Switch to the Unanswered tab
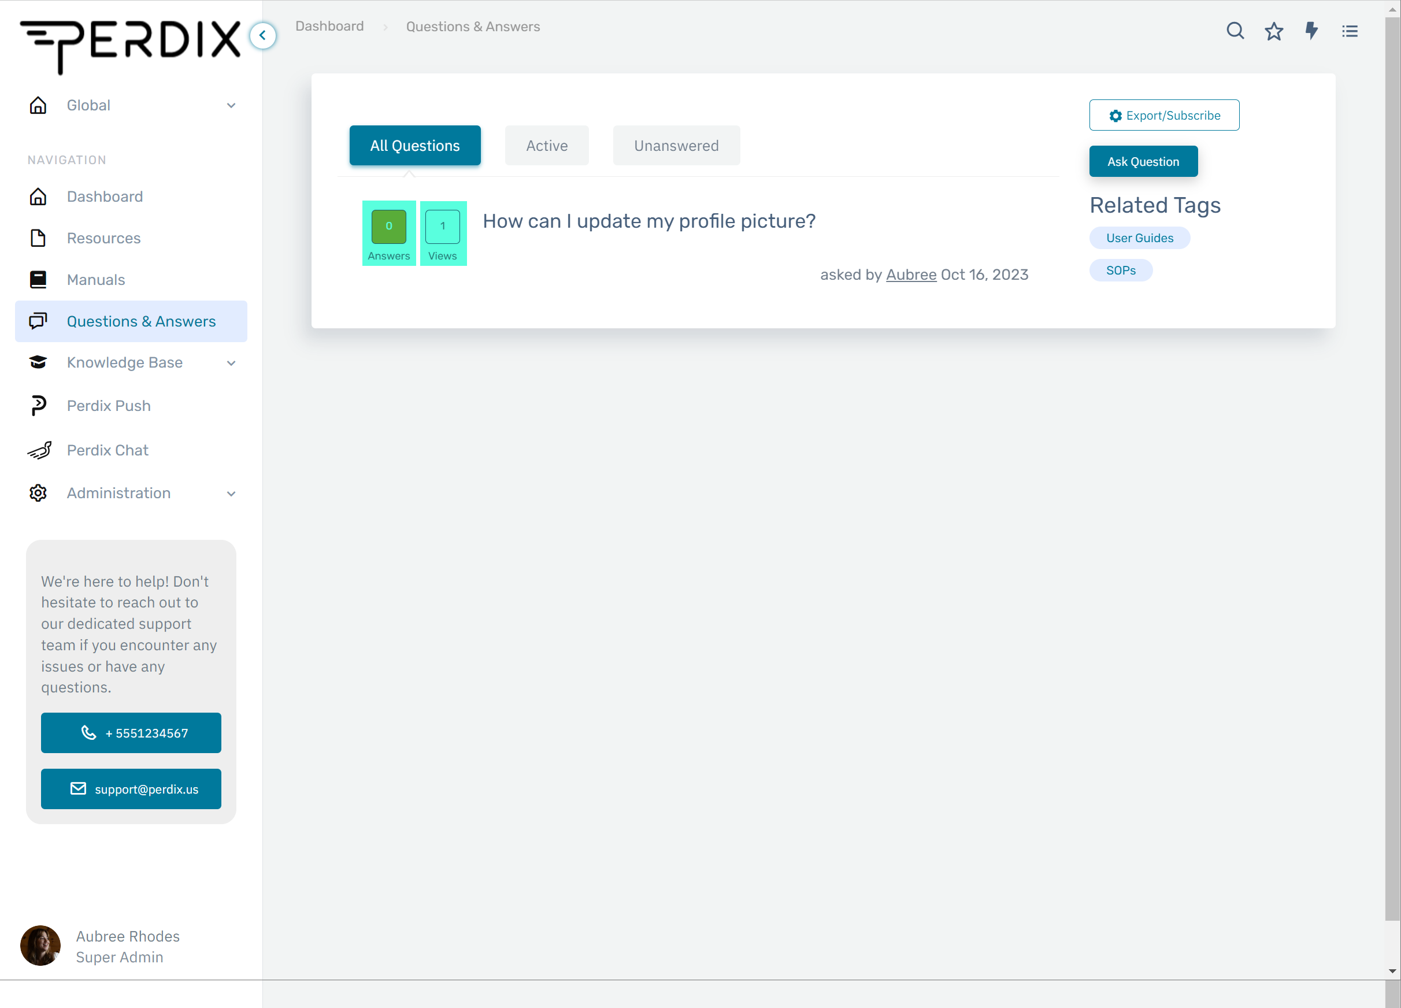1401x1008 pixels. pyautogui.click(x=676, y=145)
